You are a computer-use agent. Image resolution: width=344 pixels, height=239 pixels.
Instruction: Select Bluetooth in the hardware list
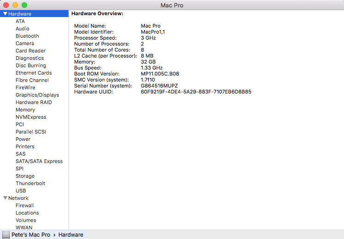click(27, 36)
